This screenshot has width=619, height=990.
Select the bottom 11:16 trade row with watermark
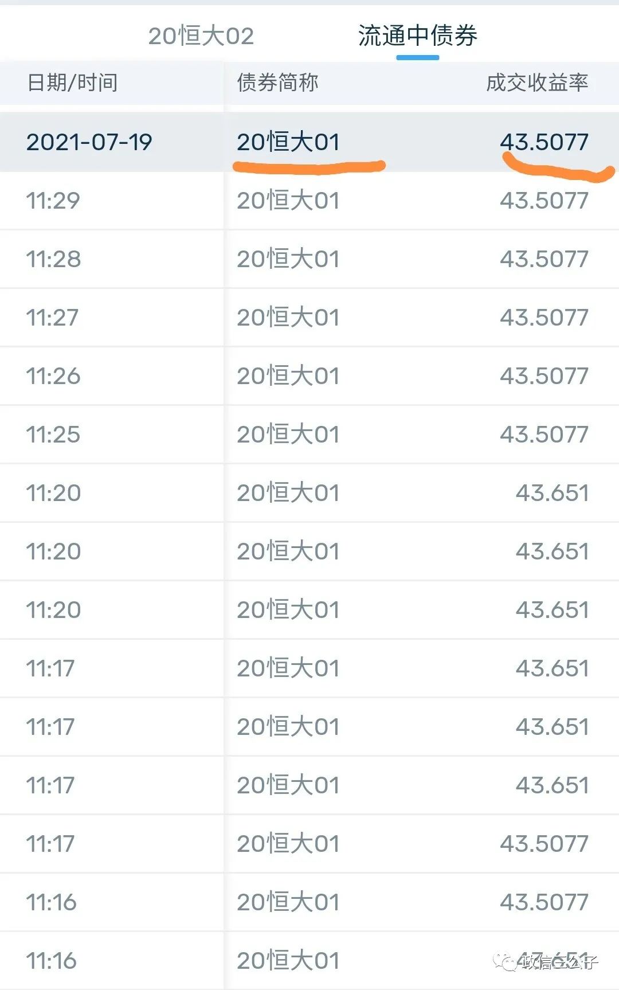tap(309, 961)
